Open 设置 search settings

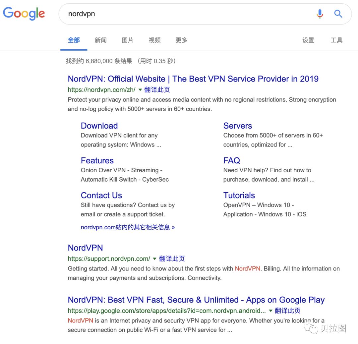pos(308,40)
